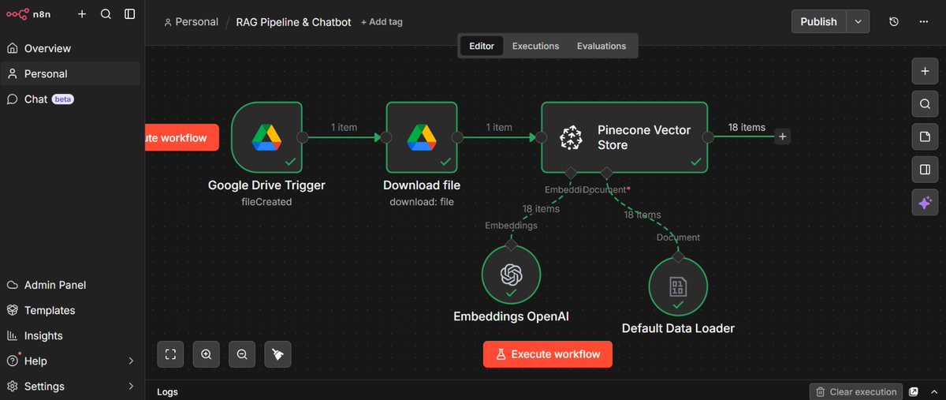Viewport: 946px width, 400px height.
Task: Run the bottom Execute workflow button
Action: coord(547,354)
